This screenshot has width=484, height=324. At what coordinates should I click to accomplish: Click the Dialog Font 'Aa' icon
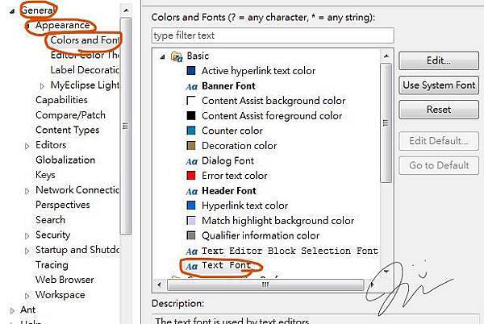pyautogui.click(x=191, y=160)
